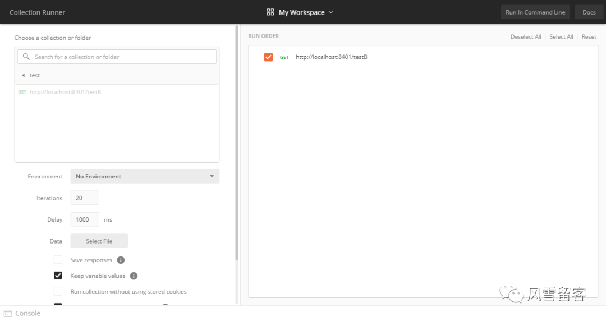Open the Docs button
This screenshot has height=321, width=606.
click(x=589, y=12)
